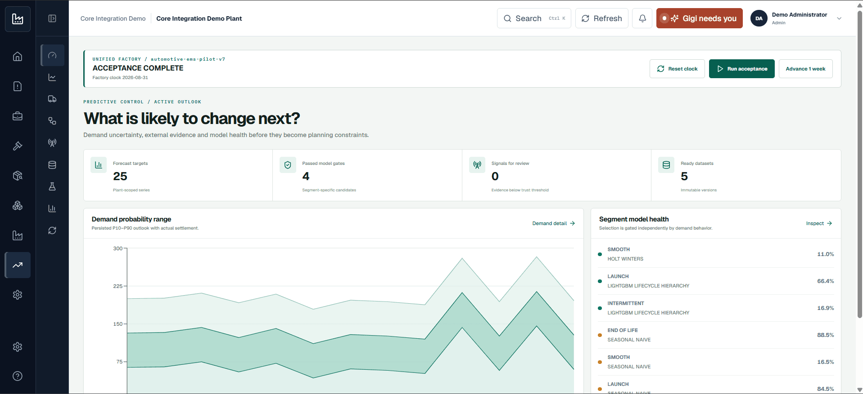Open the database icon in the sub-navigation

tap(52, 165)
